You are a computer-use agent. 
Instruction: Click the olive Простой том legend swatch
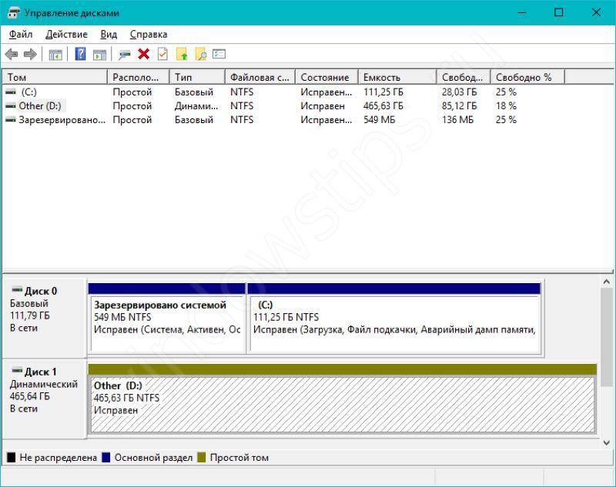tap(202, 457)
